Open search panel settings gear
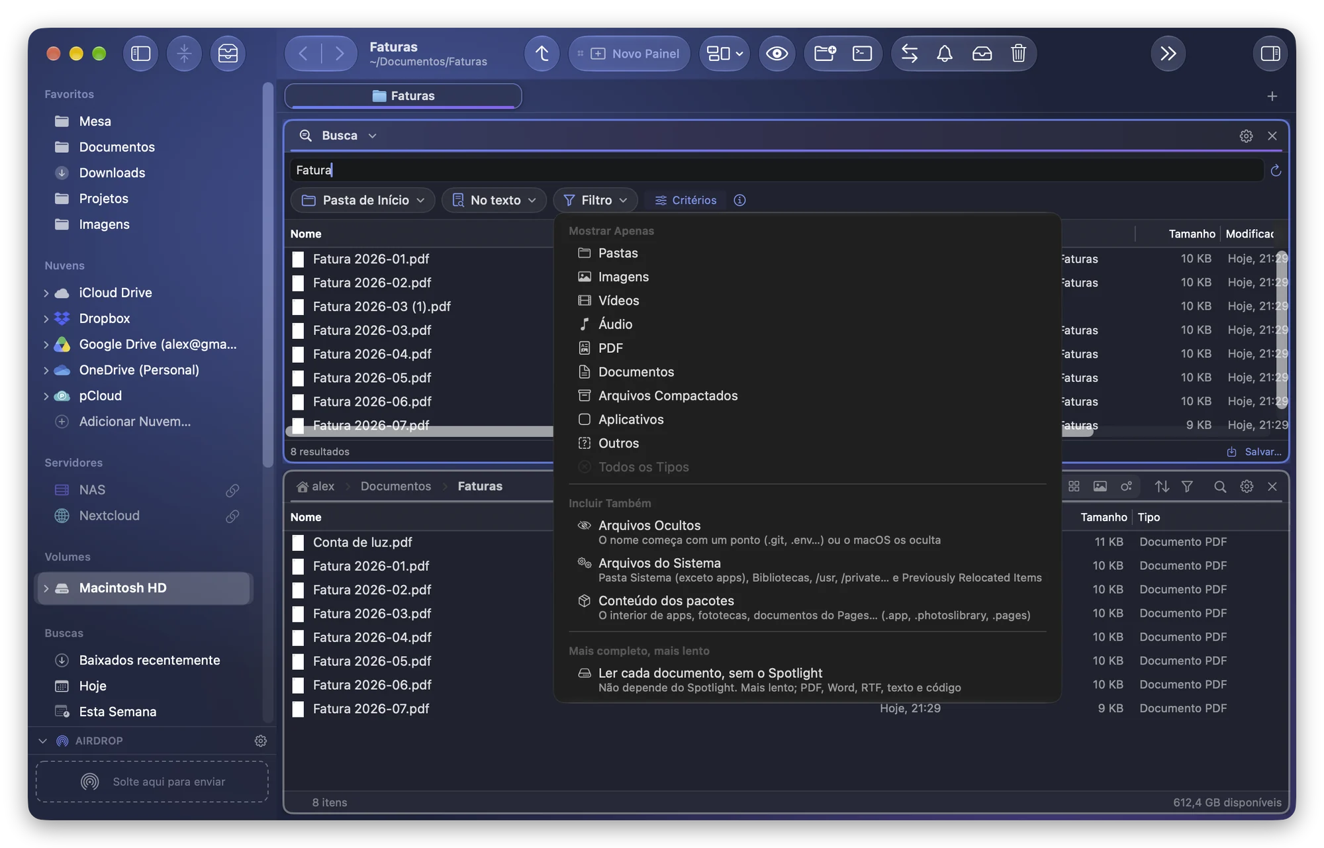1324x848 pixels. 1246,136
